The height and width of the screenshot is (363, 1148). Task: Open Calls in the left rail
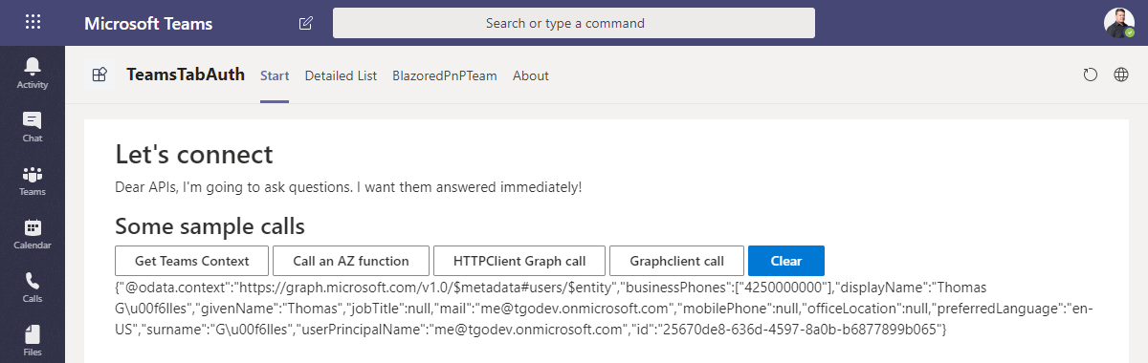click(x=33, y=288)
